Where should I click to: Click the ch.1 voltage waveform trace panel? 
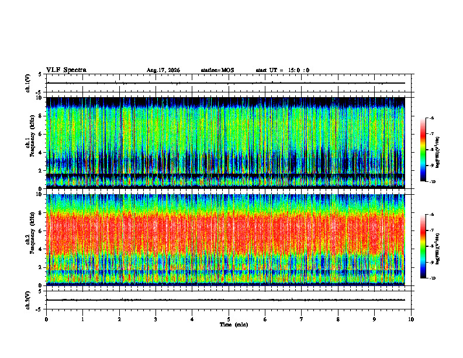[x=229, y=83]
